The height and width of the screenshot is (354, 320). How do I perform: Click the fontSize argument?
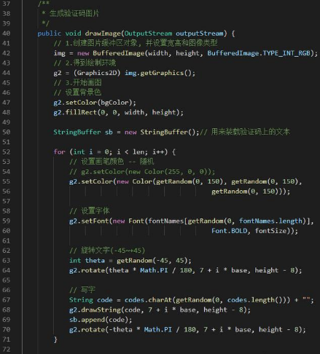tap(270, 231)
